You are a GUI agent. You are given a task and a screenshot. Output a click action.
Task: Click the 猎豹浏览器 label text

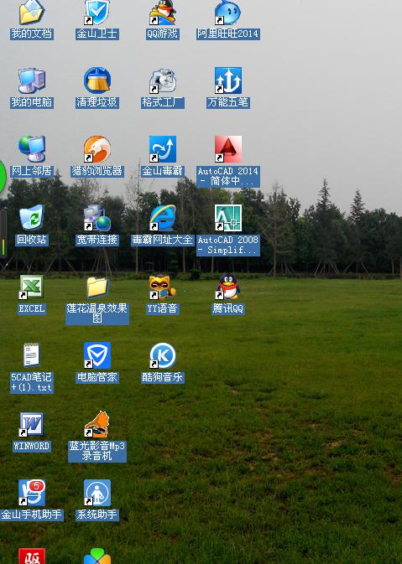pos(97,171)
